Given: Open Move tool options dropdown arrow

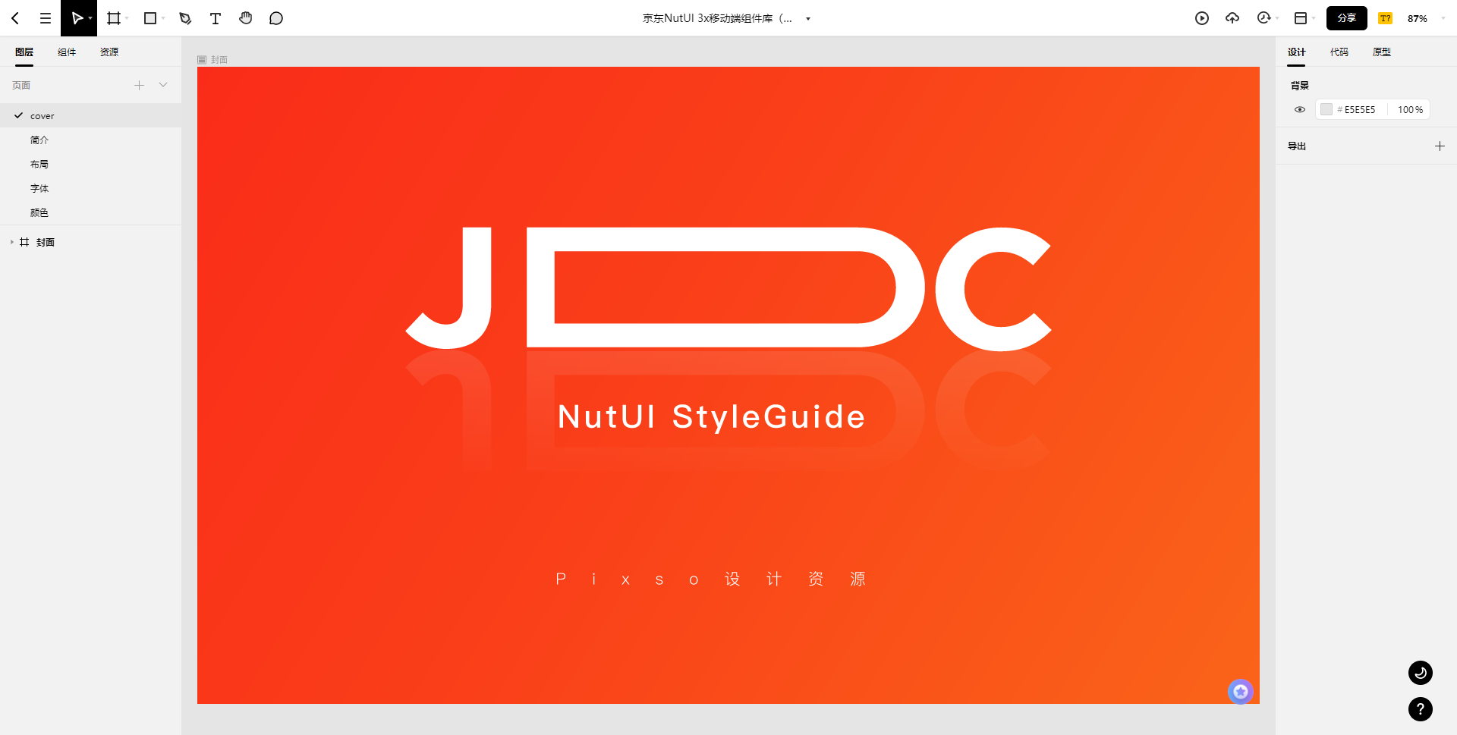Looking at the screenshot, I should click(90, 18).
